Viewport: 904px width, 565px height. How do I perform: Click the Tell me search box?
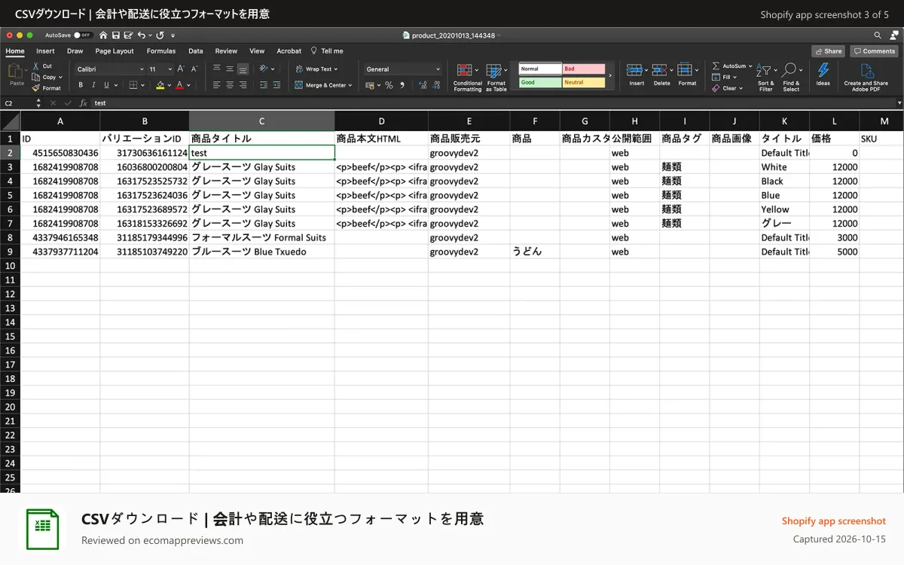328,51
